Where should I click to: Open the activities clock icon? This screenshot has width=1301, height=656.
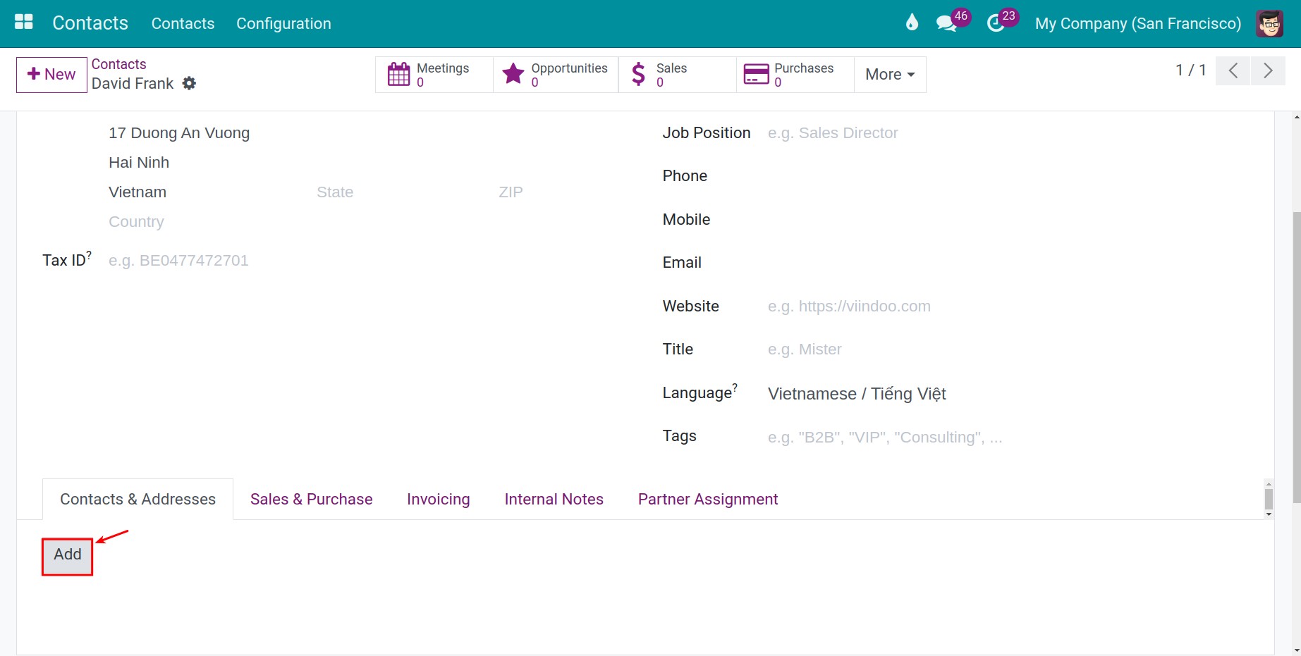coord(995,23)
